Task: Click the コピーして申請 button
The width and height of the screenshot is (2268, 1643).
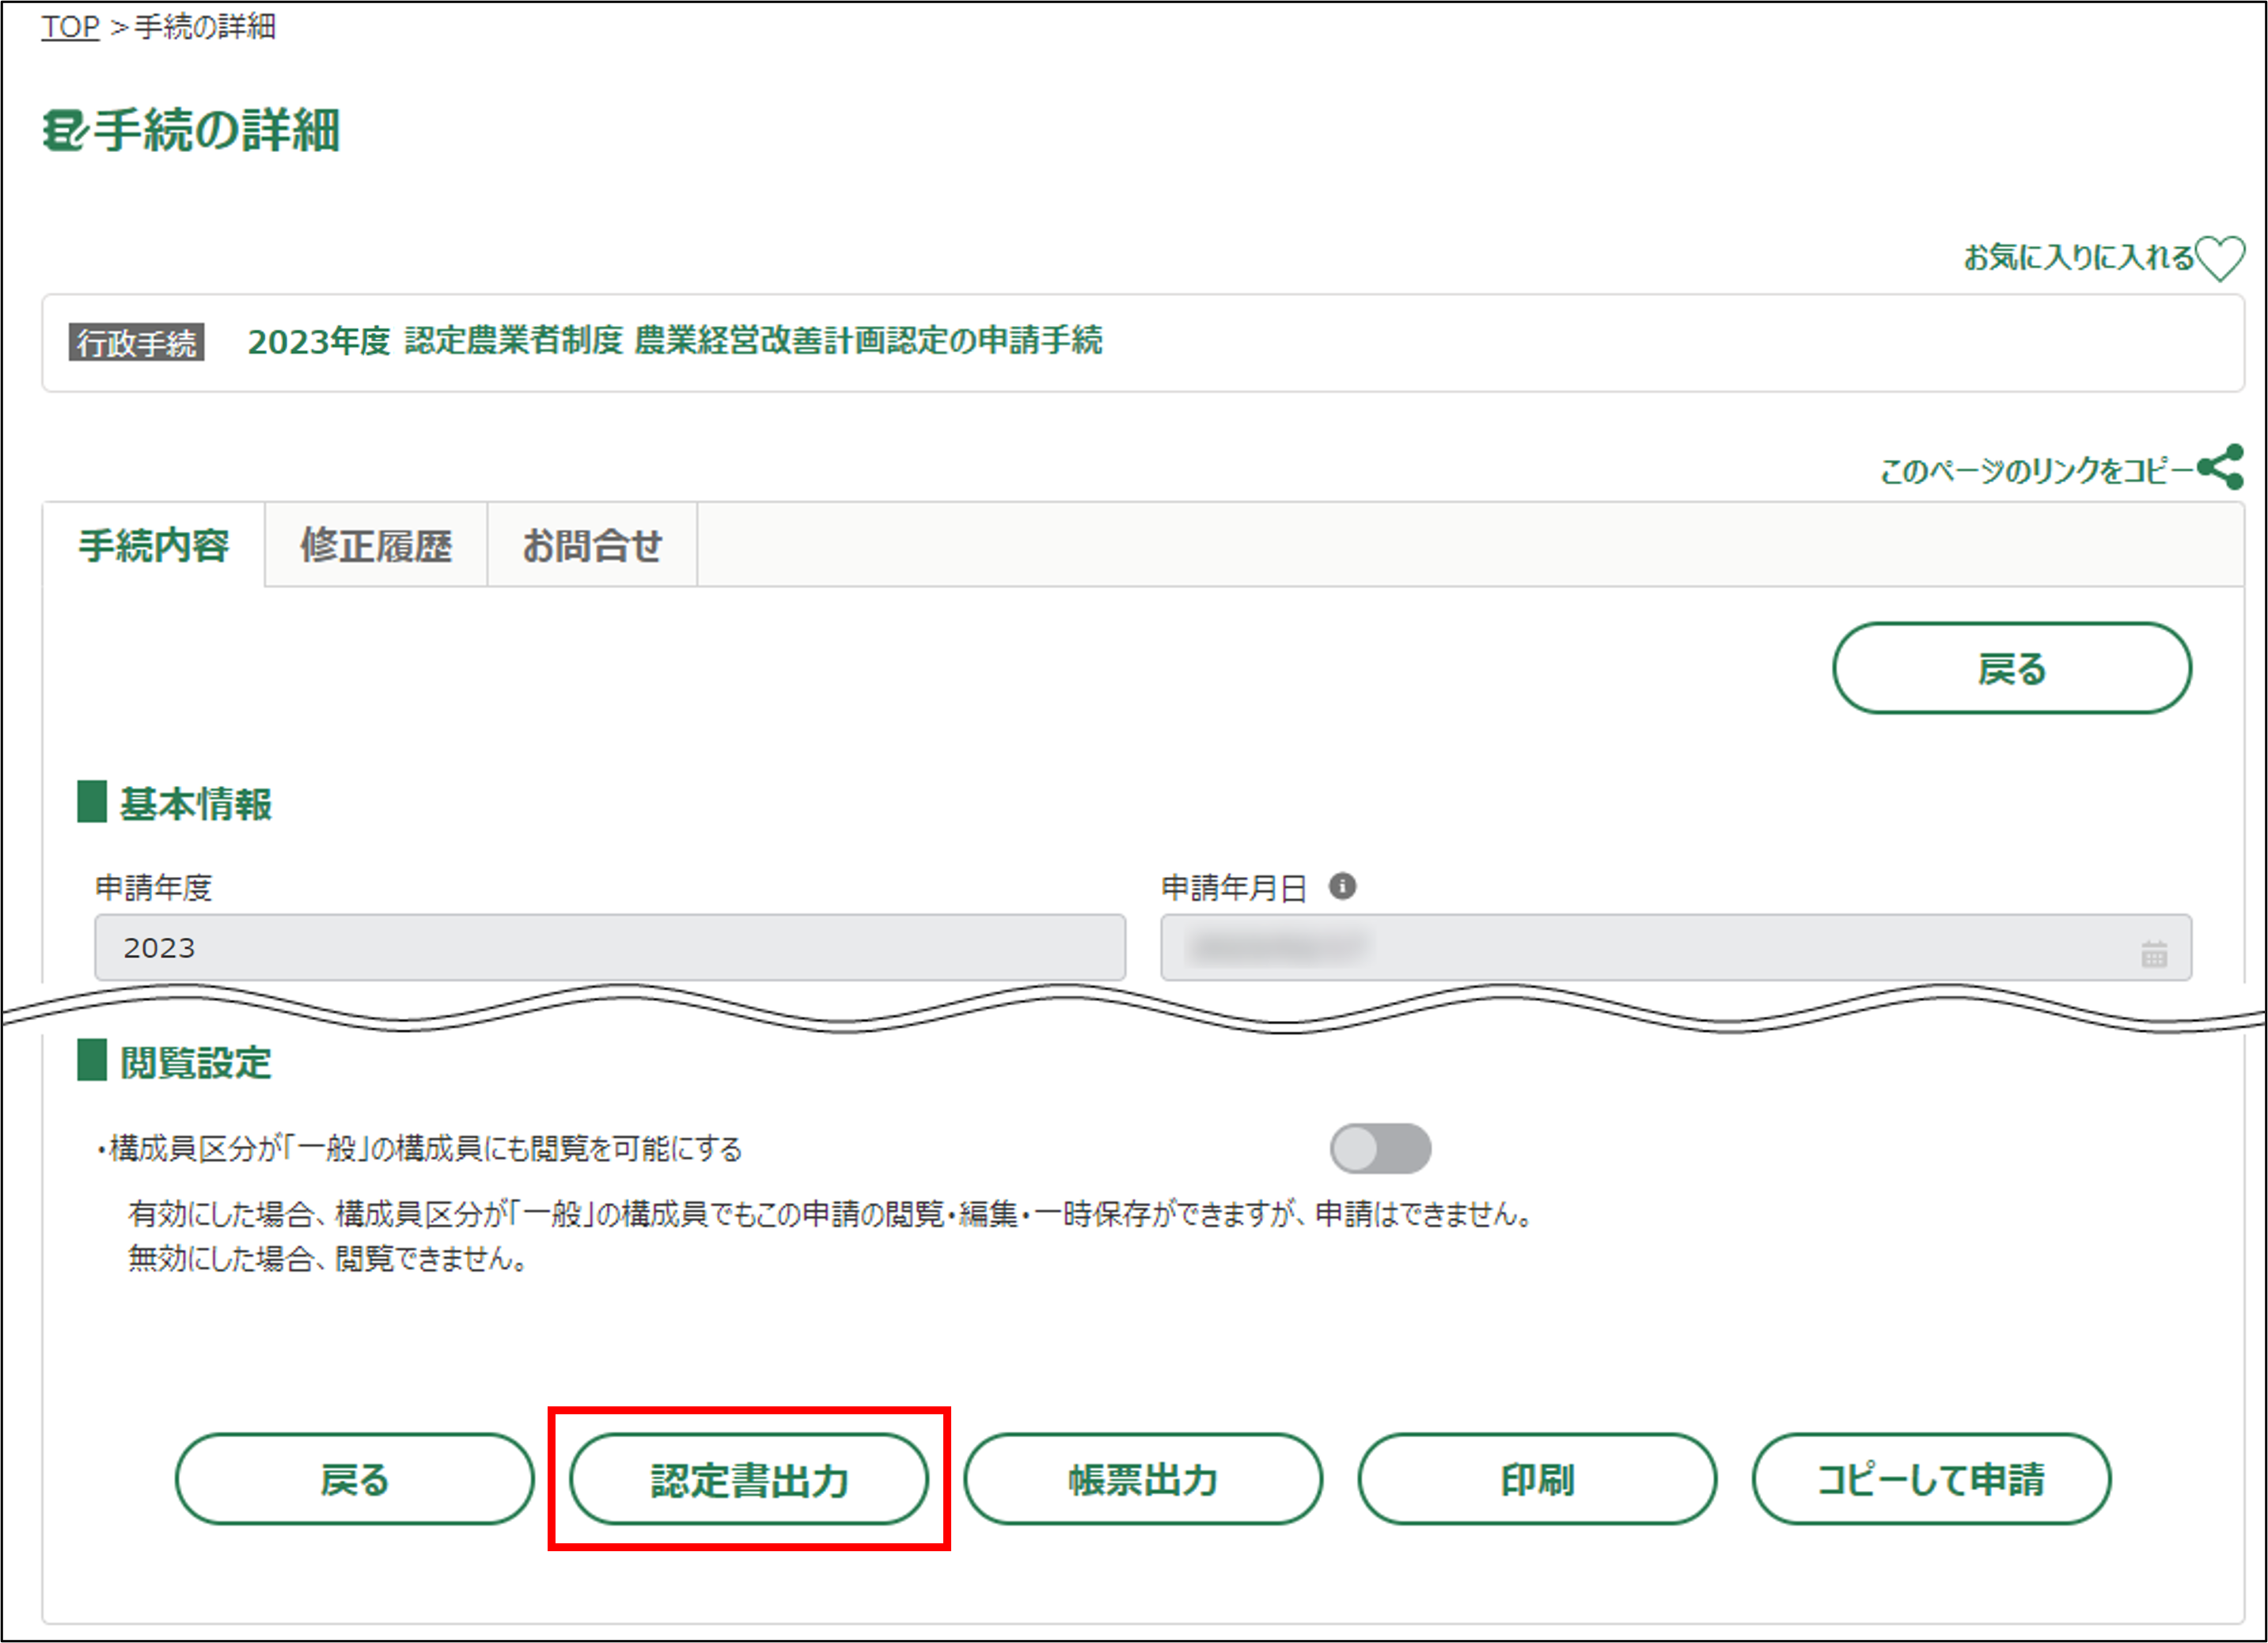Action: point(1931,1479)
